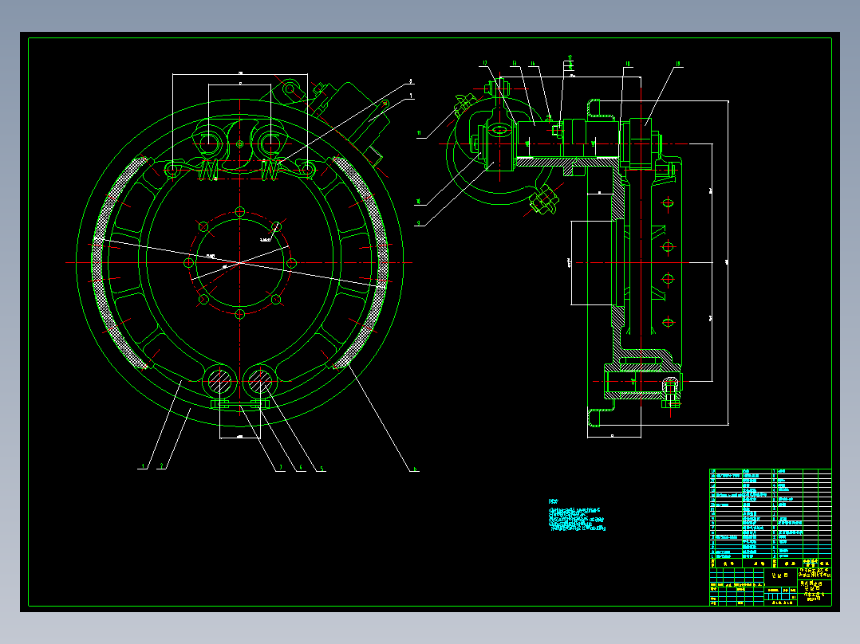
Task: Pick the lowest crosshair hole in the section view drum
Action: tap(668, 323)
